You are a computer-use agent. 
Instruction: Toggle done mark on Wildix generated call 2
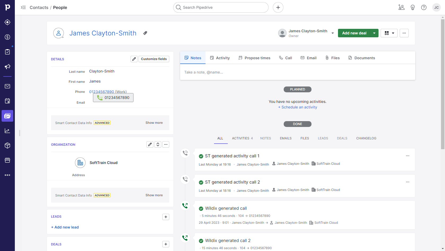(201, 241)
